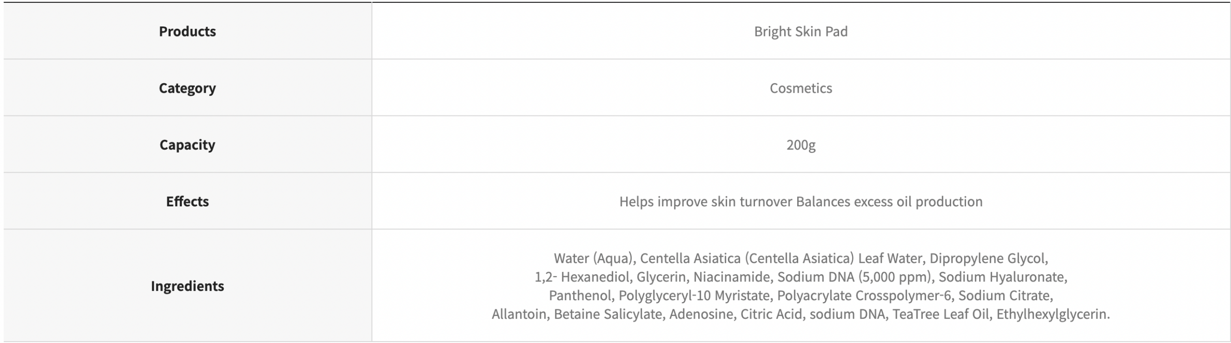Select the Allantoin ingredient
Image resolution: width=1231 pixels, height=343 pixels.
click(519, 314)
